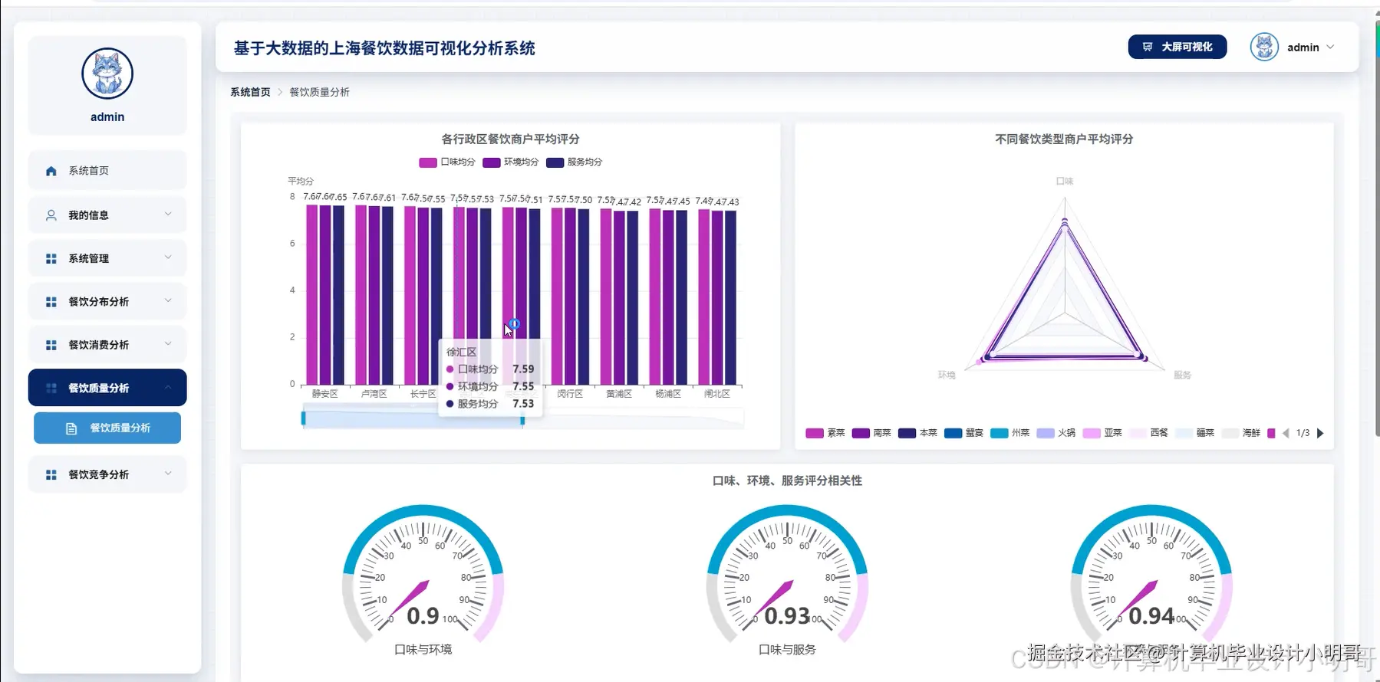Screen dimensions: 1380x682
Task: Click 卢湾区 axis label
Action: click(x=374, y=394)
